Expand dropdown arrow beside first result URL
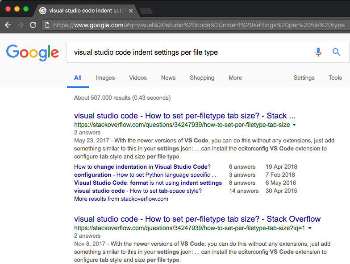 point(294,125)
